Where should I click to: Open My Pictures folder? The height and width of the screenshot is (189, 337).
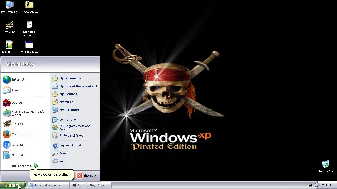[x=75, y=94]
